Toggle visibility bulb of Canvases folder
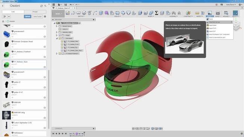This screenshot has width=244, height=137. click(60, 38)
